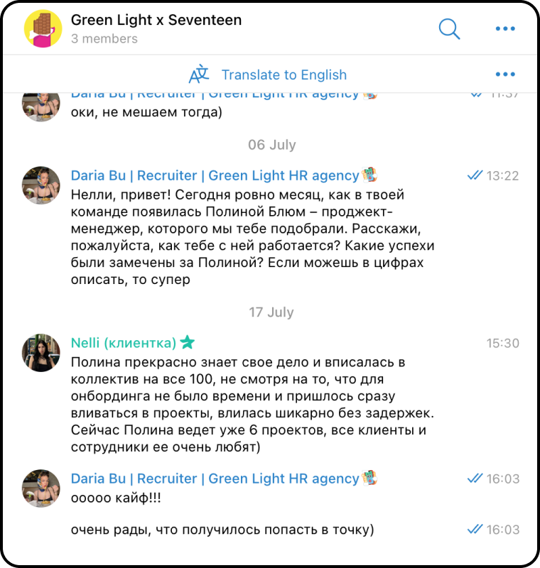540x568 pixels.
Task: Open Daria Bu's avatar at 13:22 message
Action: click(x=41, y=185)
